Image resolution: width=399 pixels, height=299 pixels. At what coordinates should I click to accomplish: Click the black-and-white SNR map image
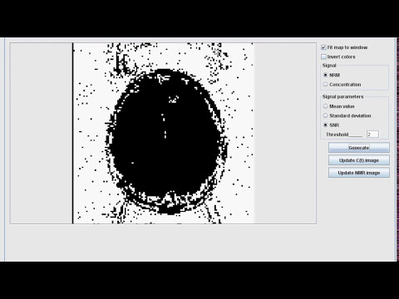164,133
